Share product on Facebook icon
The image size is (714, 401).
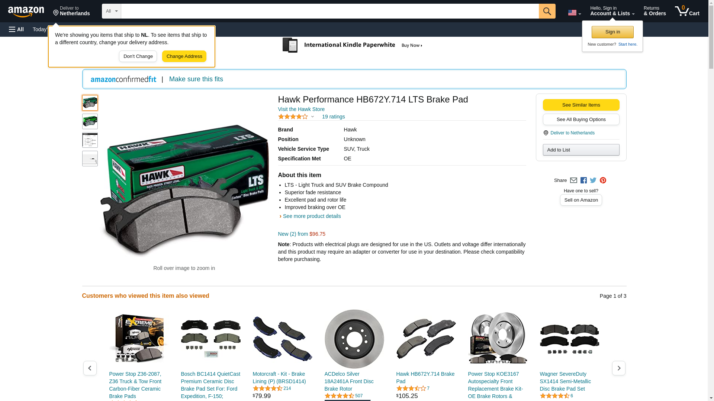583,180
